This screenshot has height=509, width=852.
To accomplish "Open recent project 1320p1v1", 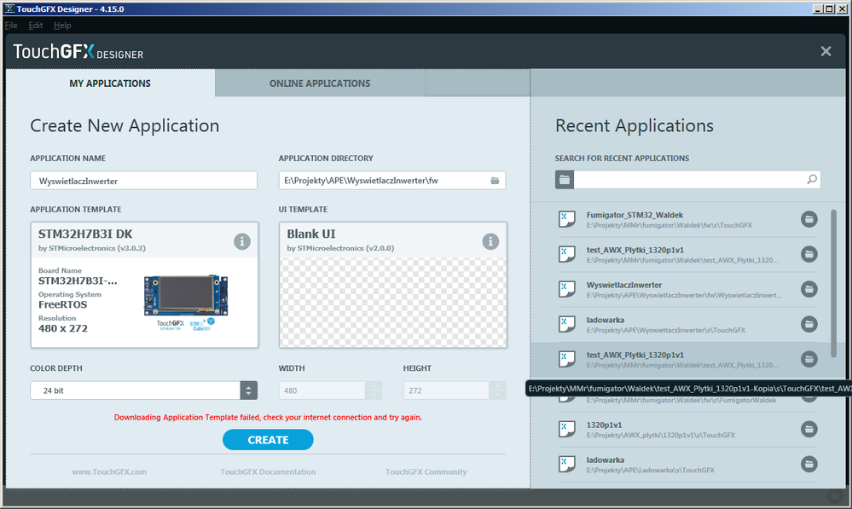I will click(688, 429).
